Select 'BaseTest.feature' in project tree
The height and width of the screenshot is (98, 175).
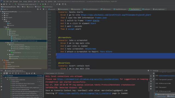click(x=17, y=53)
